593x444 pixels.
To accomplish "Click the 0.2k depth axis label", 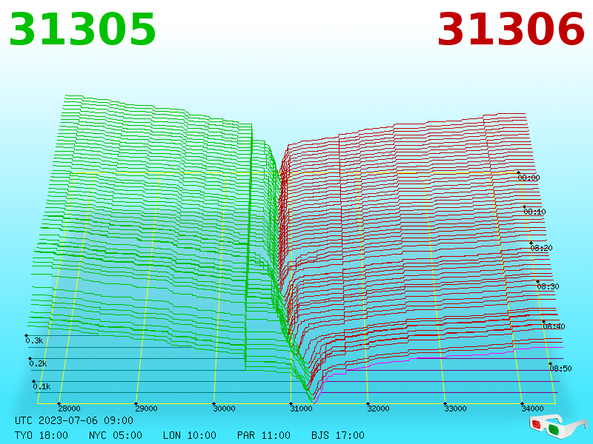I will click(x=39, y=363).
